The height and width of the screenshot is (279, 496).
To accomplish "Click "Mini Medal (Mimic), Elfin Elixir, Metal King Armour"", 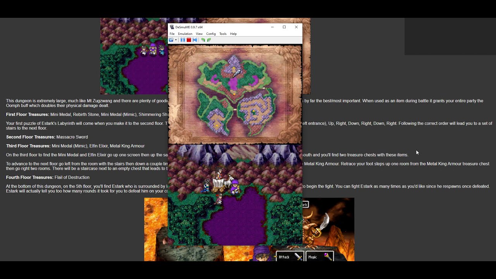I will pos(98,146).
